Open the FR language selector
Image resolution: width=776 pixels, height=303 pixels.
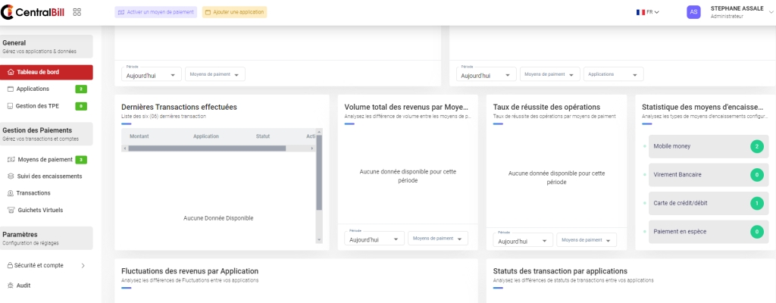tap(648, 12)
